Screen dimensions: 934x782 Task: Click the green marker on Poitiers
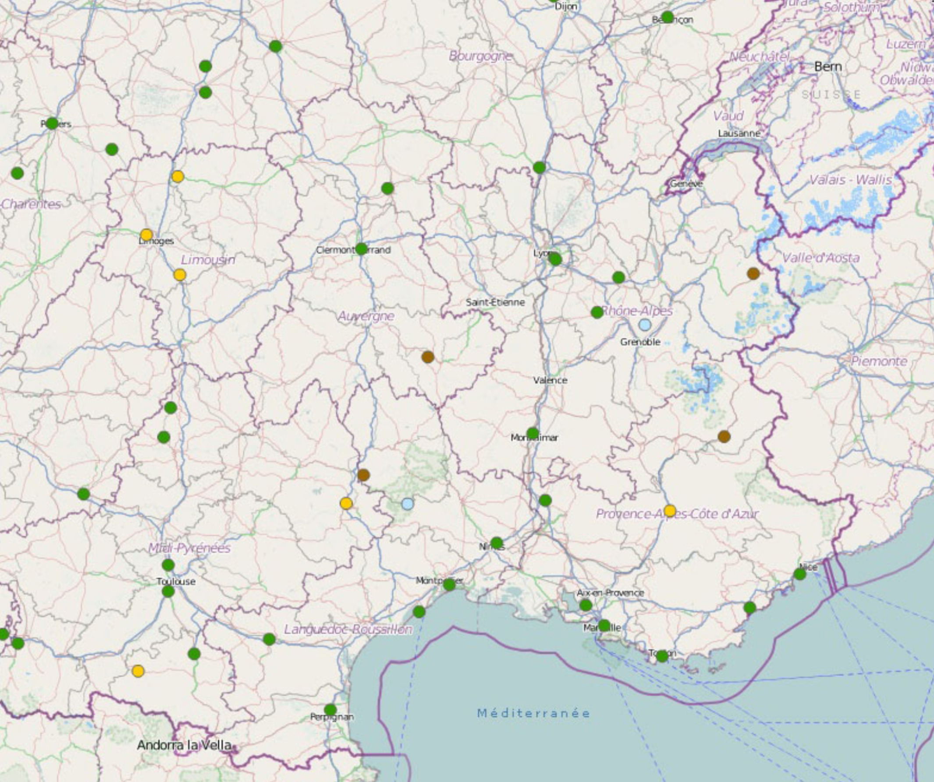[x=52, y=123]
